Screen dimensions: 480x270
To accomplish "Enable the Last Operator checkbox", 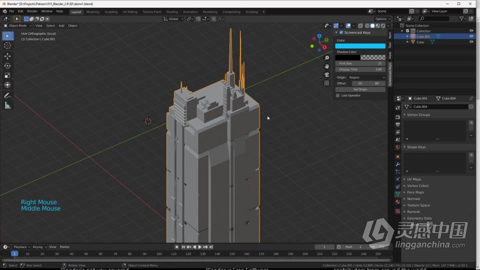I will 337,95.
